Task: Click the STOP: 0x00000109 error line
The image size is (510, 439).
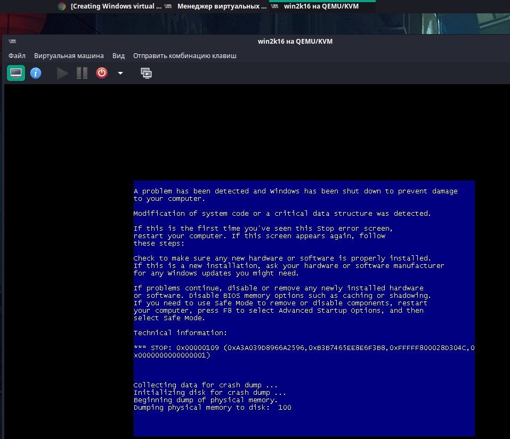Action: pyautogui.click(x=304, y=352)
